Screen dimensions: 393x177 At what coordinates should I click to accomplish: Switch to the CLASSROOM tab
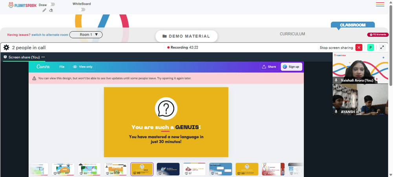tap(353, 25)
